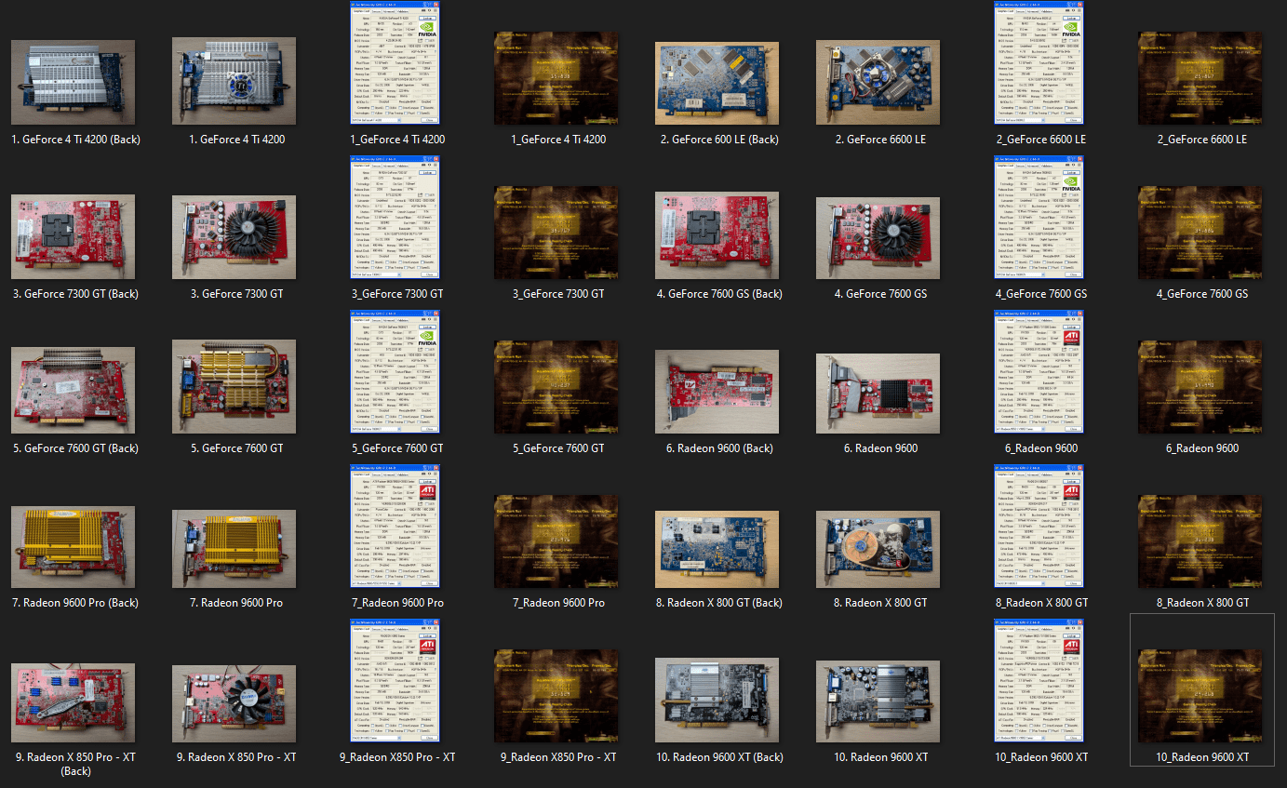The width and height of the screenshot is (1287, 788).
Task: Select the Radeon 9600 back photo thumbnail
Action: click(x=717, y=392)
